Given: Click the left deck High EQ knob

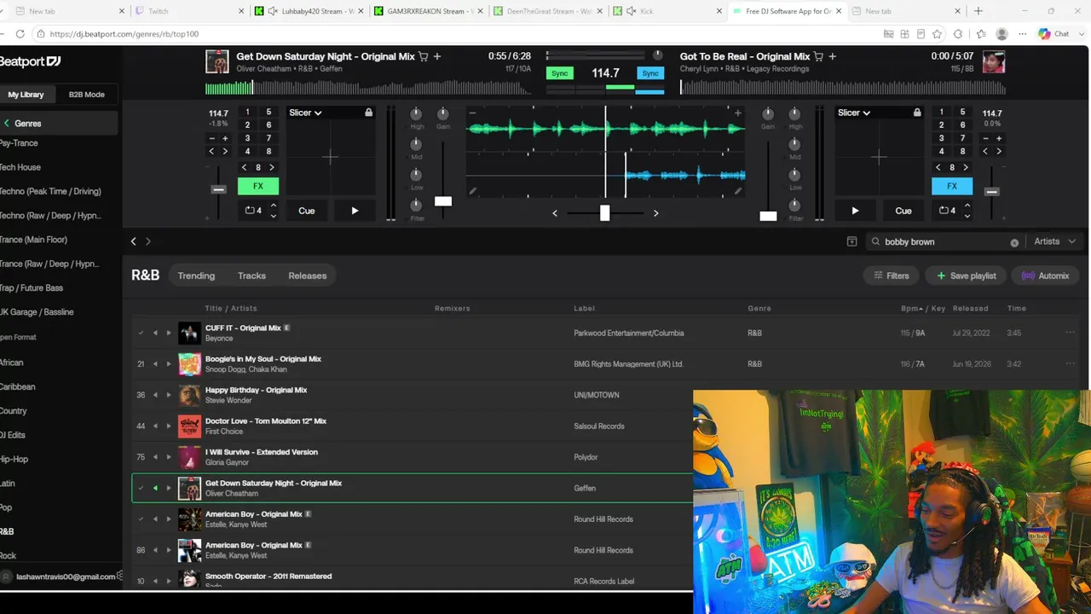Looking at the screenshot, I should [x=416, y=114].
